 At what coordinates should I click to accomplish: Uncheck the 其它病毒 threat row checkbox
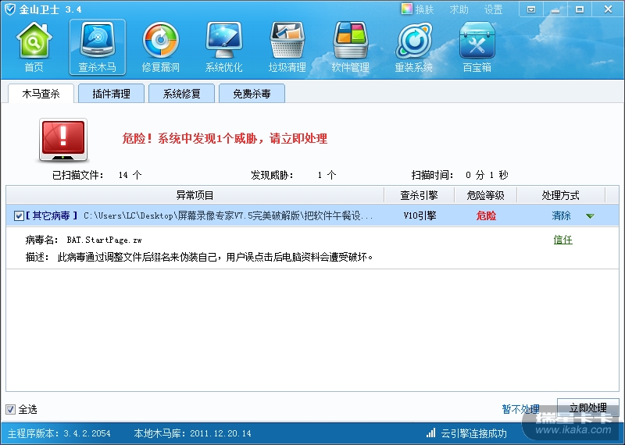coord(19,216)
